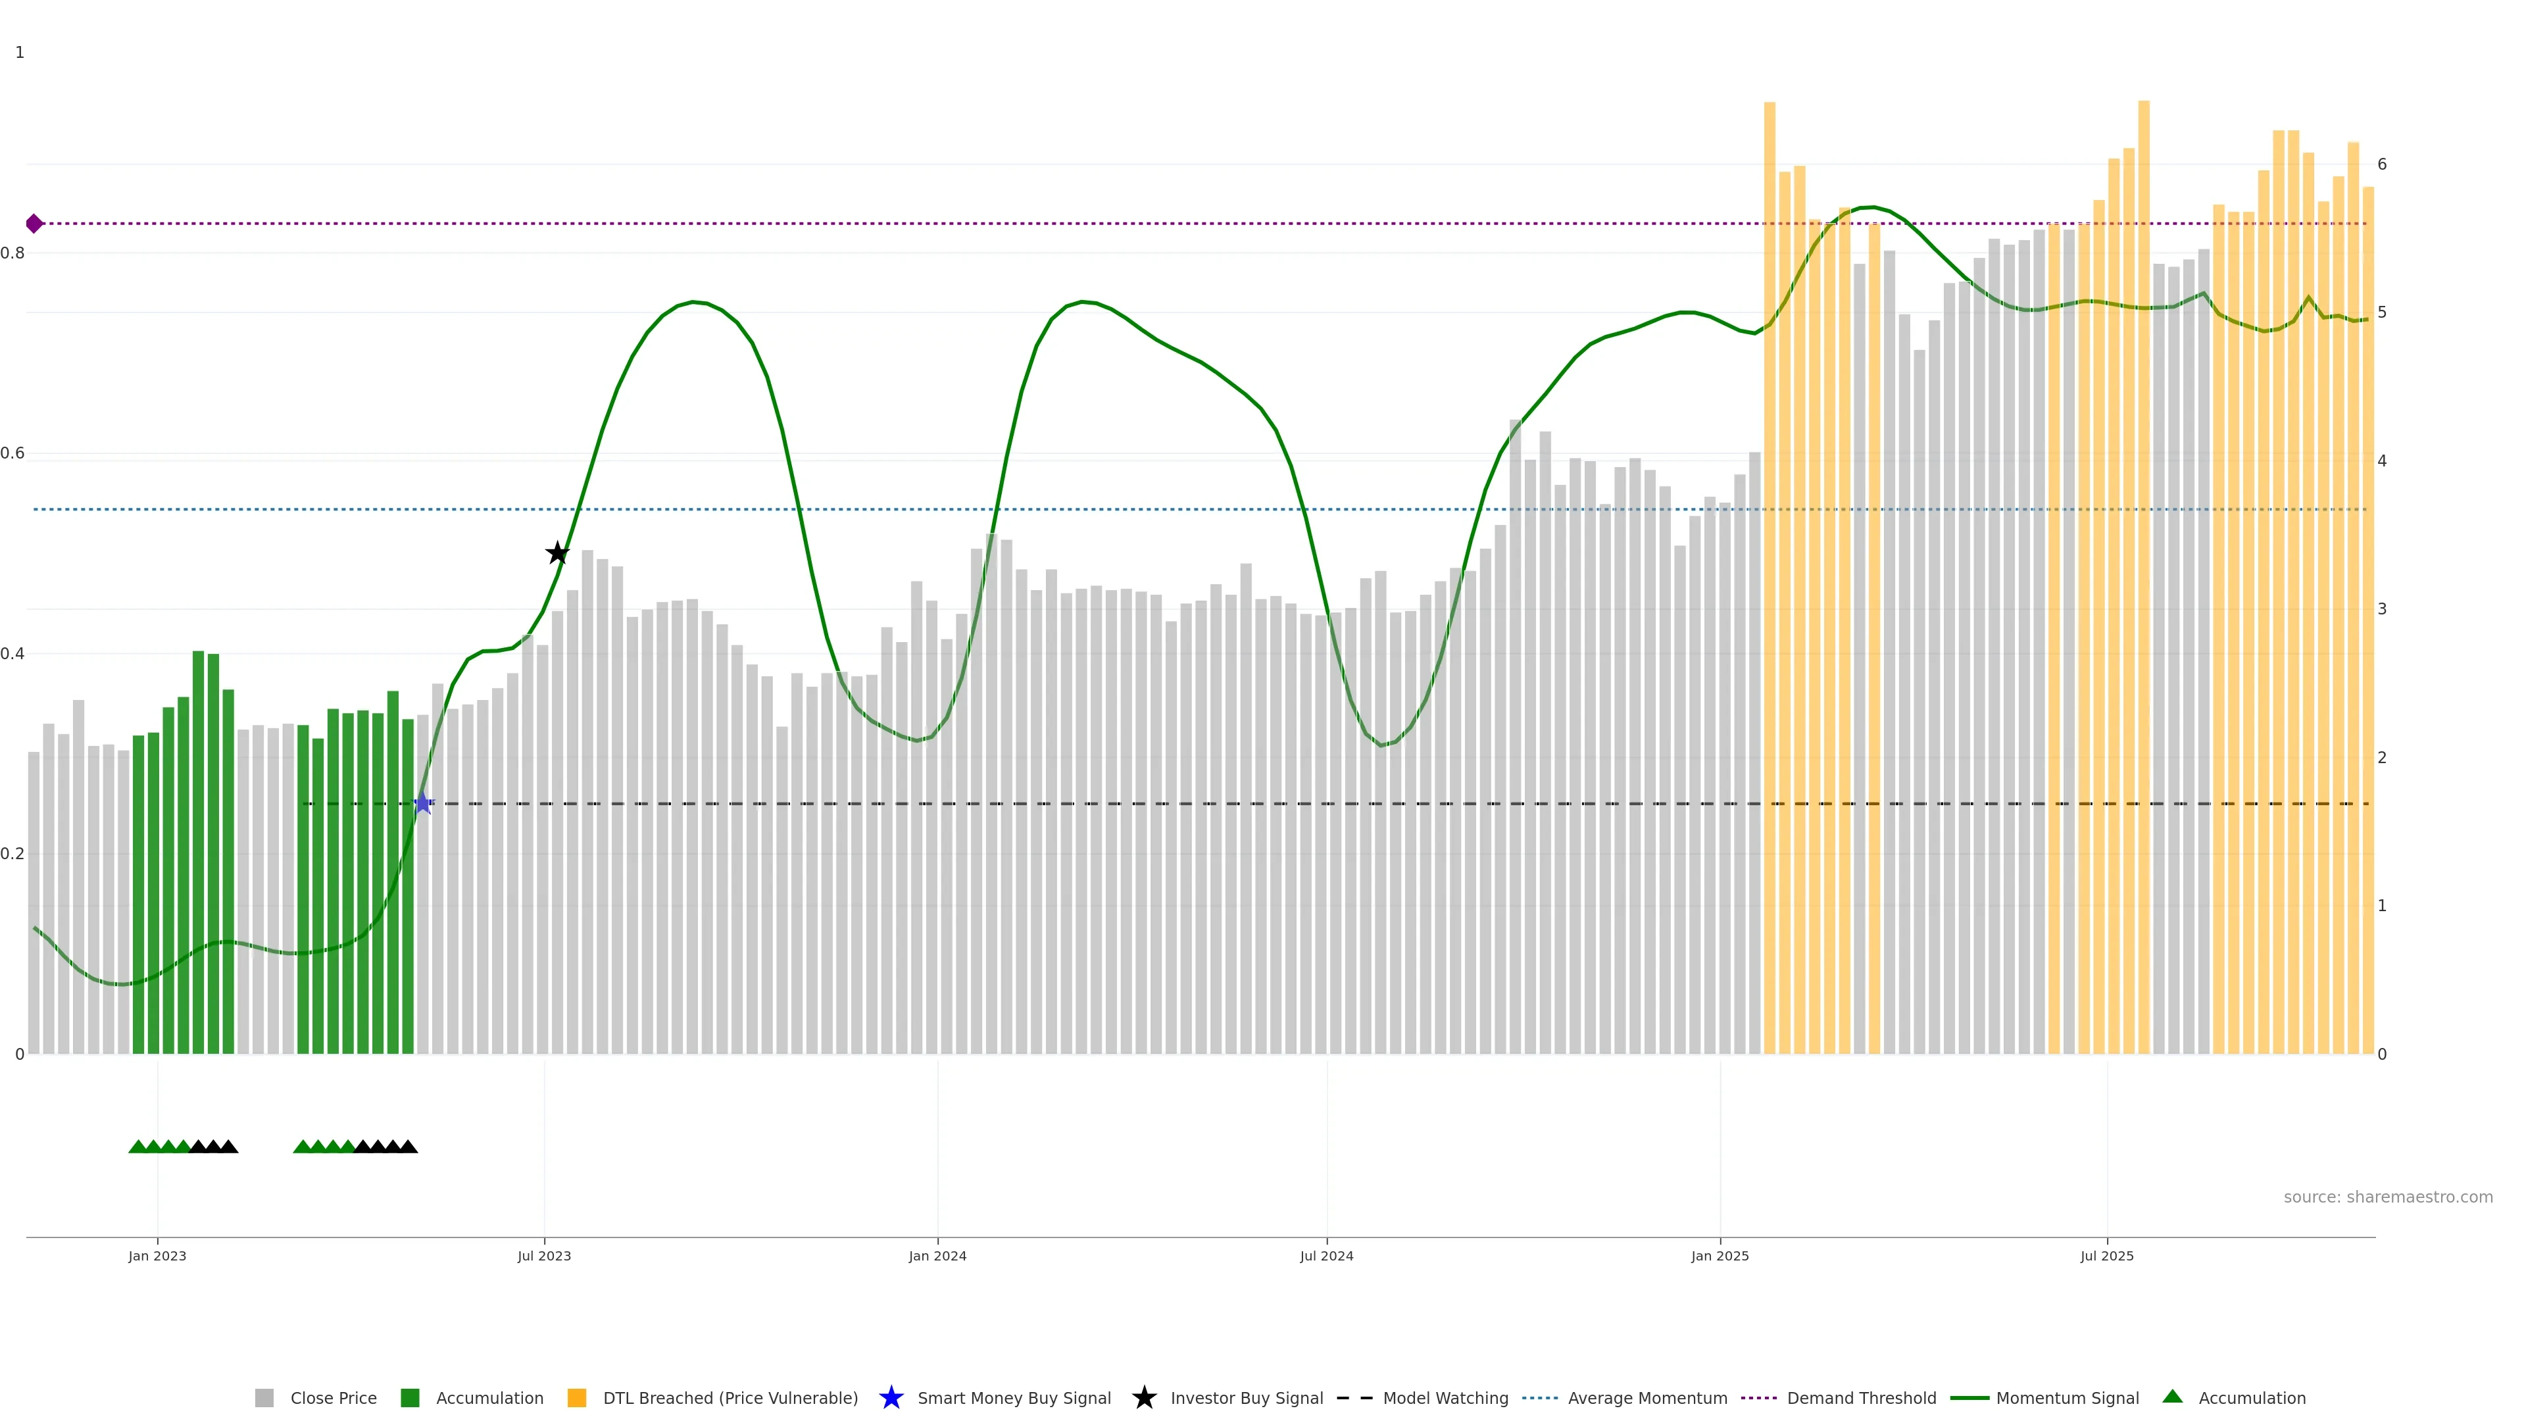
Task: Click the Jan 2023 axis label
Action: 157,1255
